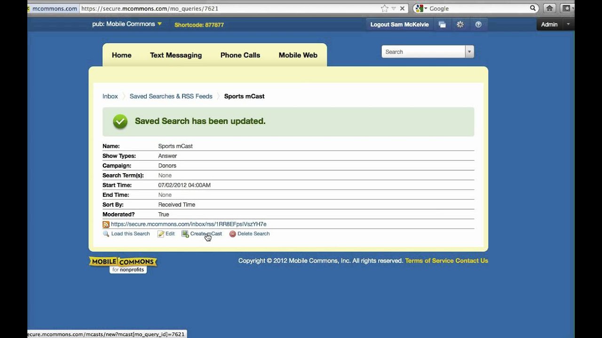This screenshot has width=602, height=338.
Task: Click the red Delete Search icon
Action: click(x=232, y=234)
